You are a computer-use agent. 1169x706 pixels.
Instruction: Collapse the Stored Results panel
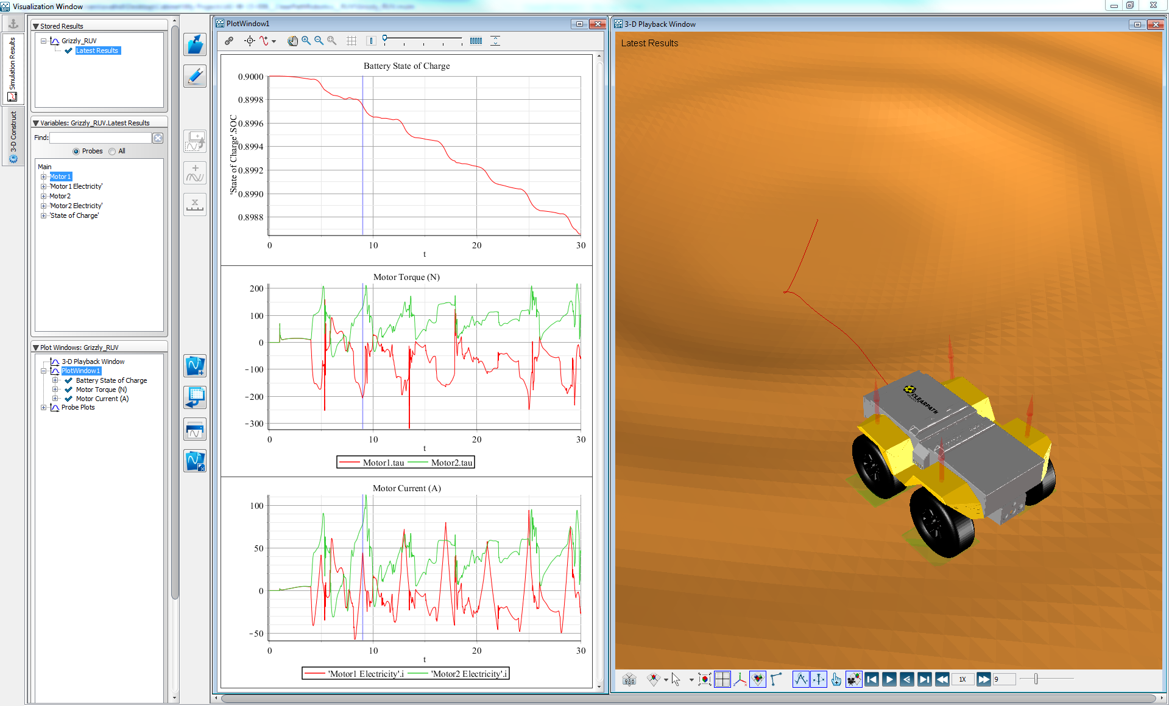click(36, 26)
